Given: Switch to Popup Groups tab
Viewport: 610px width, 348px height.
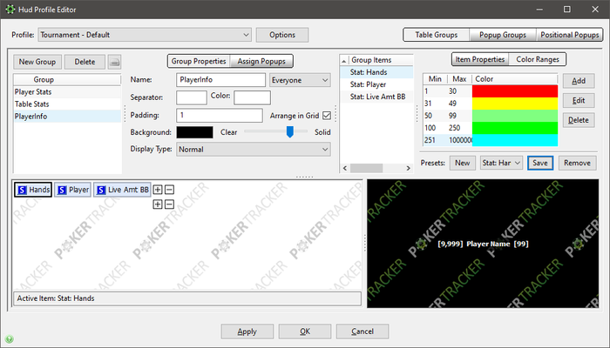Looking at the screenshot, I should tap(503, 35).
